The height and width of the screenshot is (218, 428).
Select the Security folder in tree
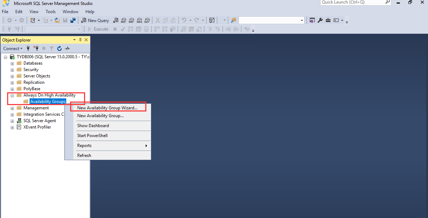pyautogui.click(x=31, y=70)
